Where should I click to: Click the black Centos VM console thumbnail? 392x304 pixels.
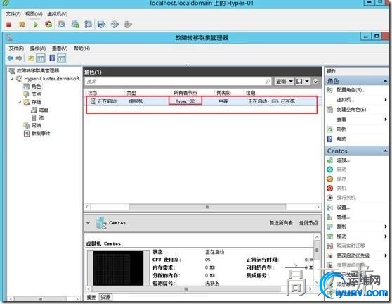pyautogui.click(x=119, y=267)
